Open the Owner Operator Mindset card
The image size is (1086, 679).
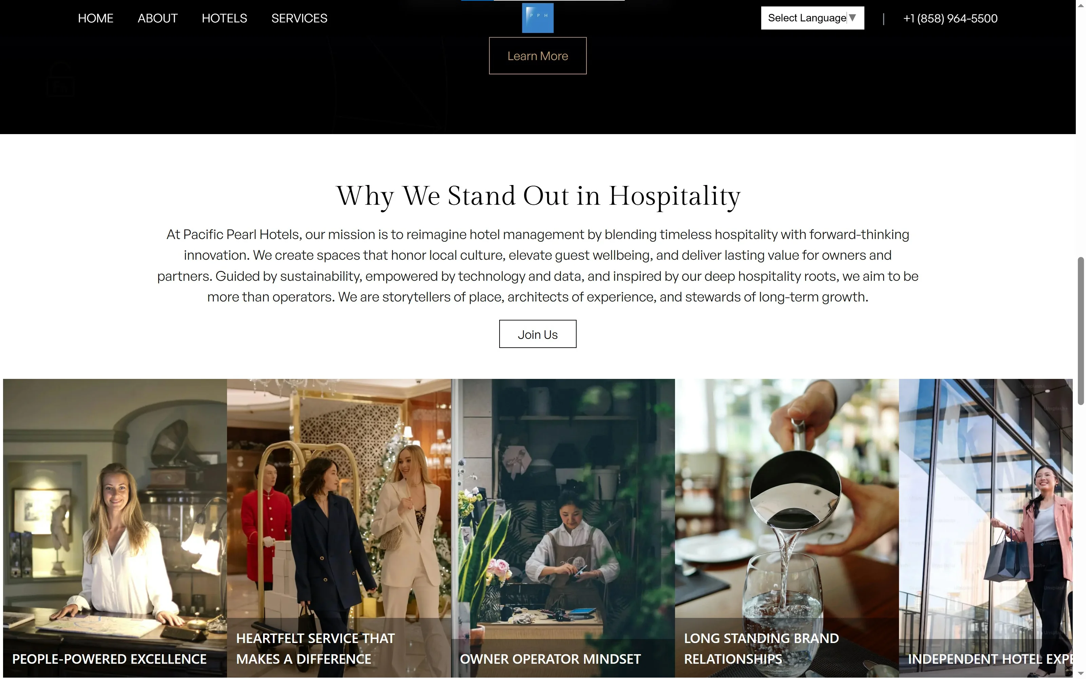point(563,528)
